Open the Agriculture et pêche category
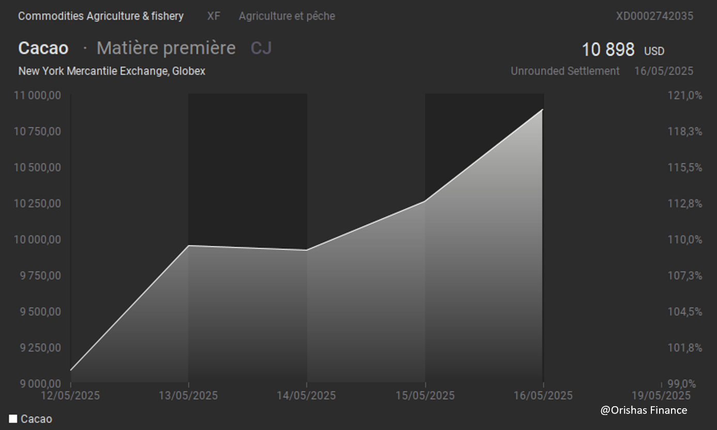Image resolution: width=717 pixels, height=430 pixels. (x=287, y=16)
